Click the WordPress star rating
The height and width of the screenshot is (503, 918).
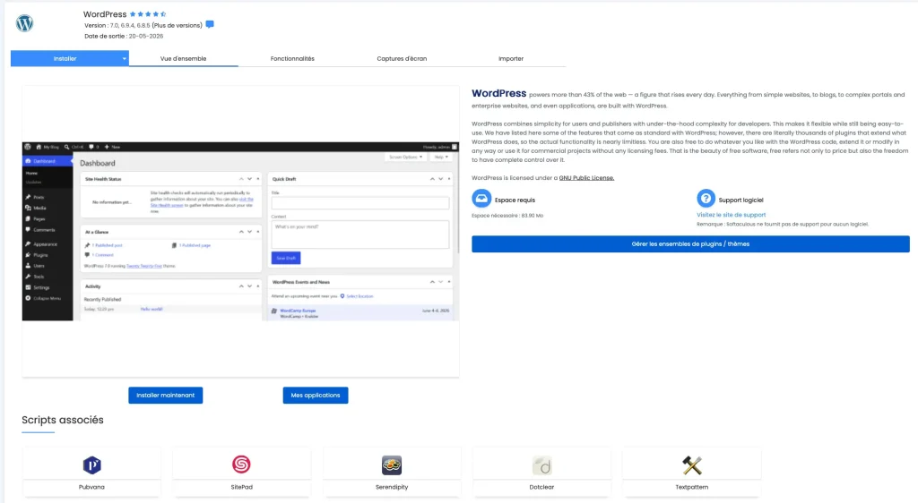148,14
